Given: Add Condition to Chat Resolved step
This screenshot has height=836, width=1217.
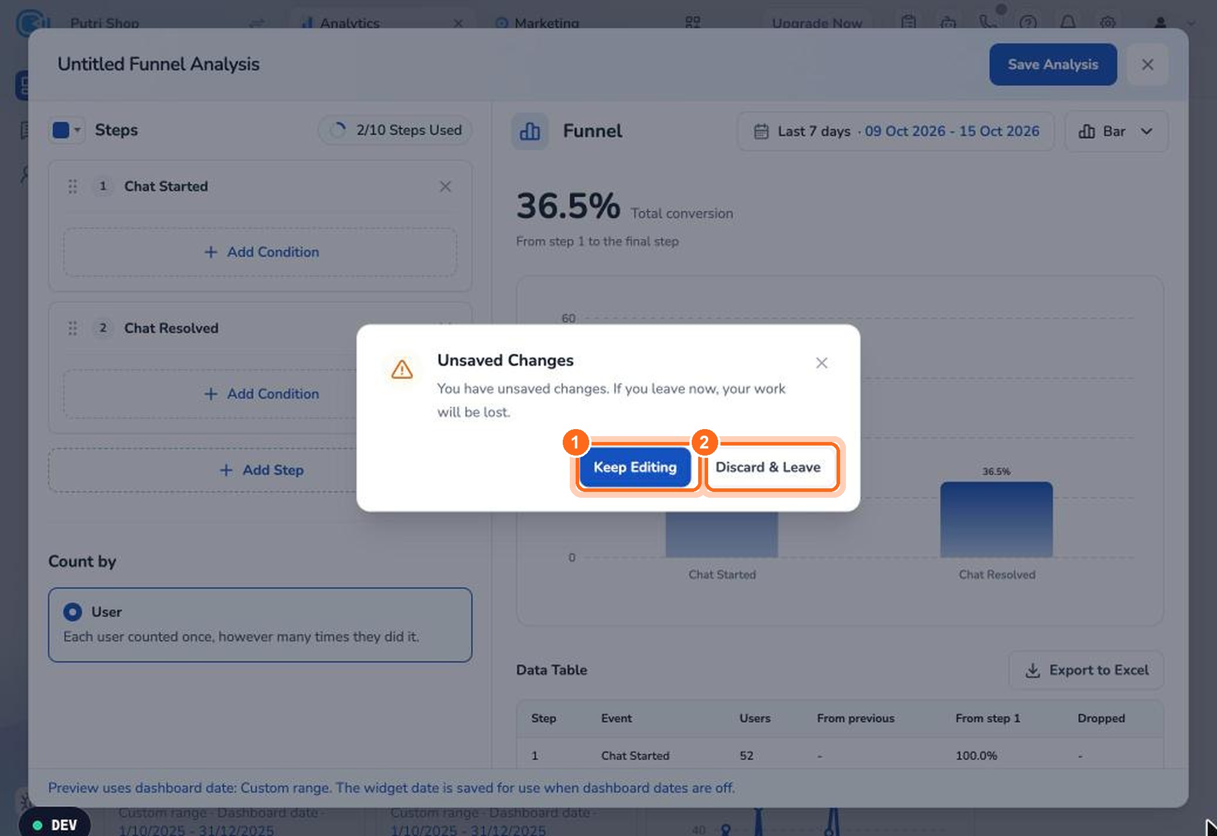Looking at the screenshot, I should click(x=260, y=394).
